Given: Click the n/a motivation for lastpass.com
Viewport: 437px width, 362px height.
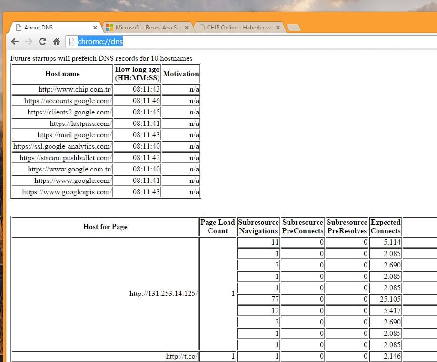Looking at the screenshot, I should pos(181,124).
